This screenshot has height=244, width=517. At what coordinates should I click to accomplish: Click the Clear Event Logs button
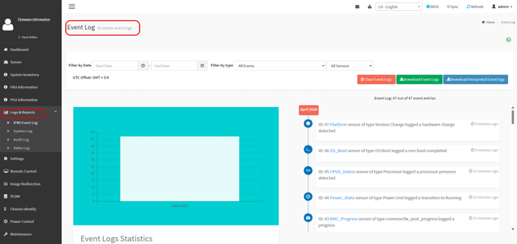pos(376,80)
